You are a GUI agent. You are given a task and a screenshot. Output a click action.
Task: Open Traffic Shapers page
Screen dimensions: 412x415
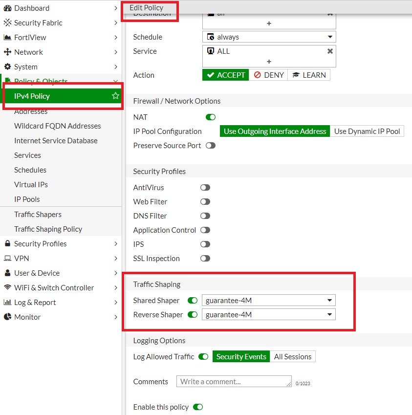(38, 215)
